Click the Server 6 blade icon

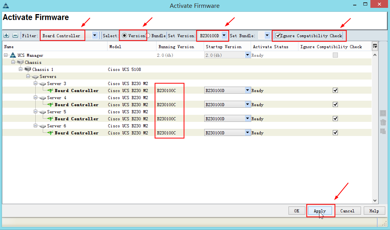coord(43,126)
